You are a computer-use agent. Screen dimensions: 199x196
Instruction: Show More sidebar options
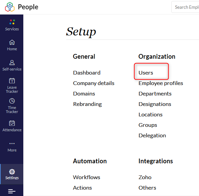[x=12, y=147]
